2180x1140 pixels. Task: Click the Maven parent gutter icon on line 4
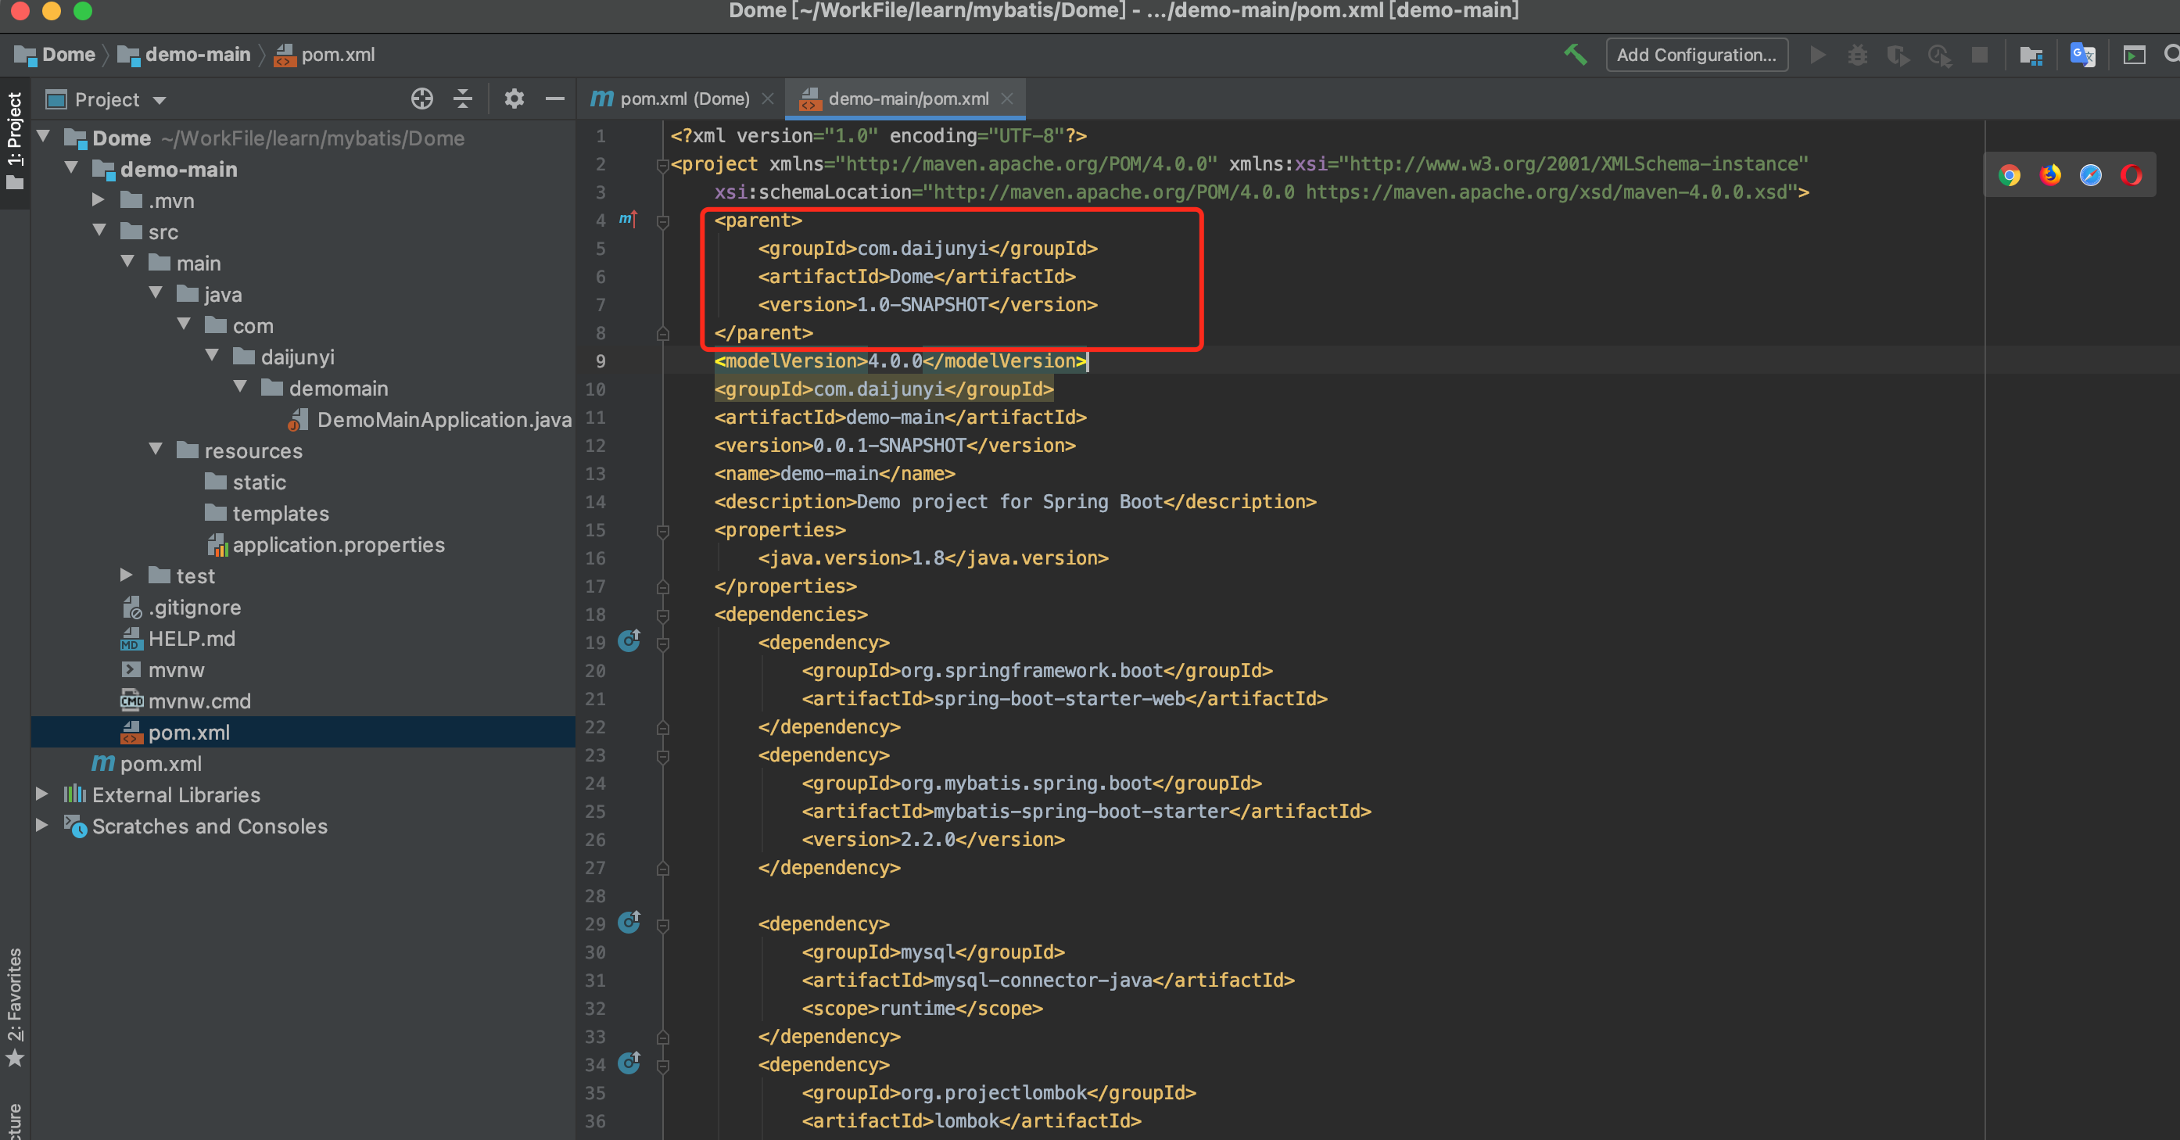(x=627, y=219)
